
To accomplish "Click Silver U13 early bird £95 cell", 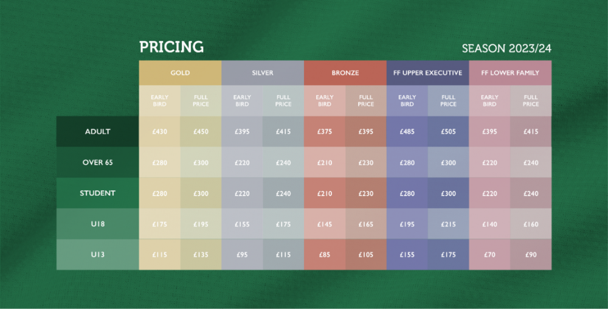I will [242, 254].
